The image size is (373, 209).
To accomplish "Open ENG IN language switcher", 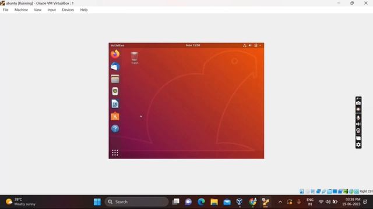I will [x=309, y=202].
